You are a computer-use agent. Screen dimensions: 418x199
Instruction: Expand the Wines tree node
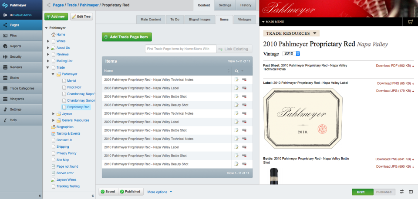click(x=48, y=41)
